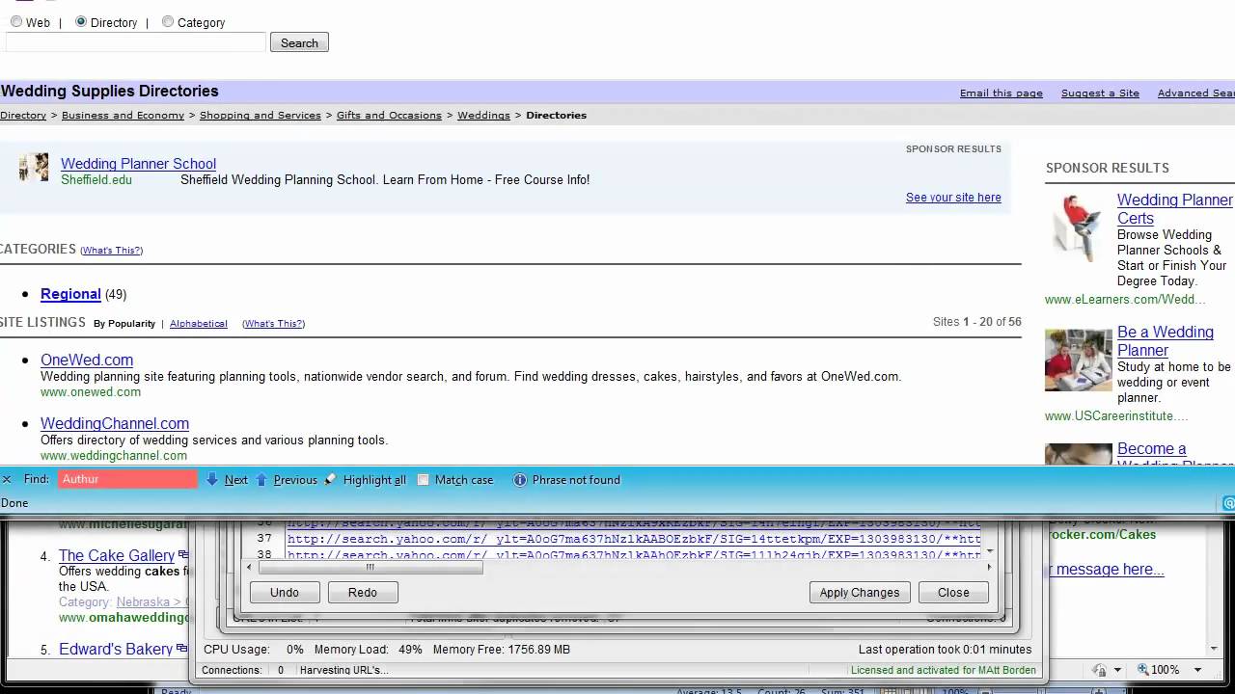
Task: Click the magnifier zoom icon at 100%
Action: [x=1143, y=670]
